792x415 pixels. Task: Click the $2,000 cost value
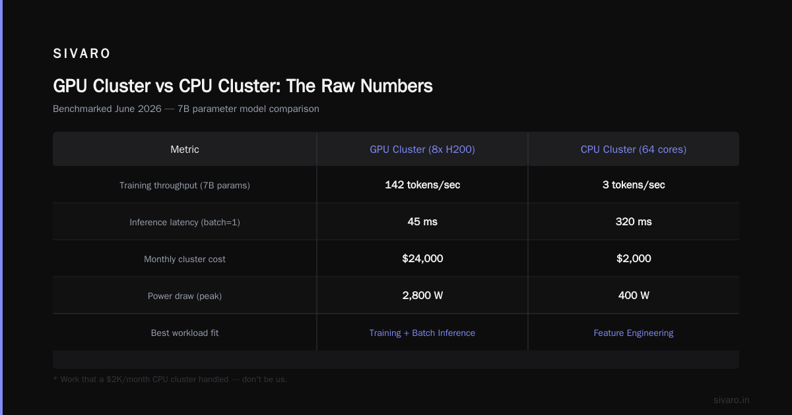(634, 259)
